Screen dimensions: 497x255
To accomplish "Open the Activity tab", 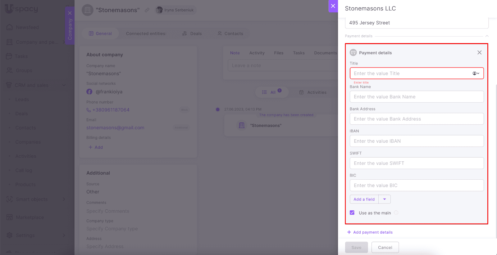I will point(257,53).
